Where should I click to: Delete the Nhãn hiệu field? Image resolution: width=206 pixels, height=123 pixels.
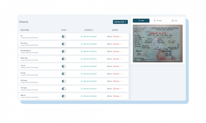point(116,59)
